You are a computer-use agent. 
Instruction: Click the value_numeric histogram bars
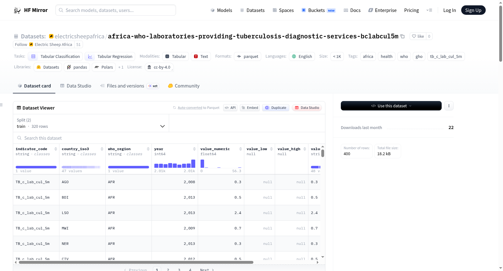(x=221, y=164)
